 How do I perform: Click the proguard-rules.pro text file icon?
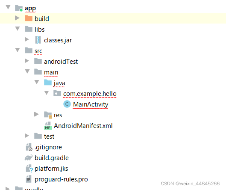(29, 179)
